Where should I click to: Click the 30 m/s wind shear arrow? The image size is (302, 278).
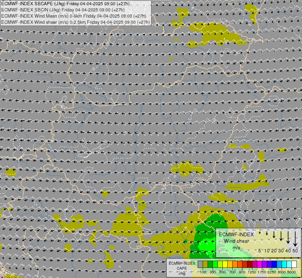pos(281,236)
